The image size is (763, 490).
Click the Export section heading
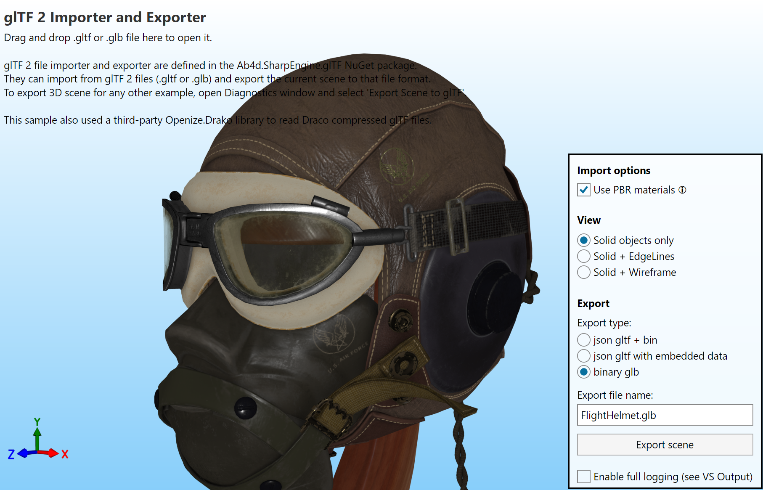tap(593, 303)
